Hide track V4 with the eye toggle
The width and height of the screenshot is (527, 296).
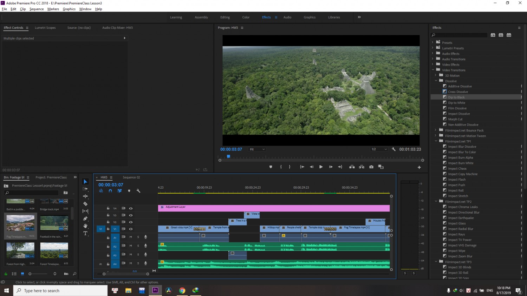(x=131, y=208)
